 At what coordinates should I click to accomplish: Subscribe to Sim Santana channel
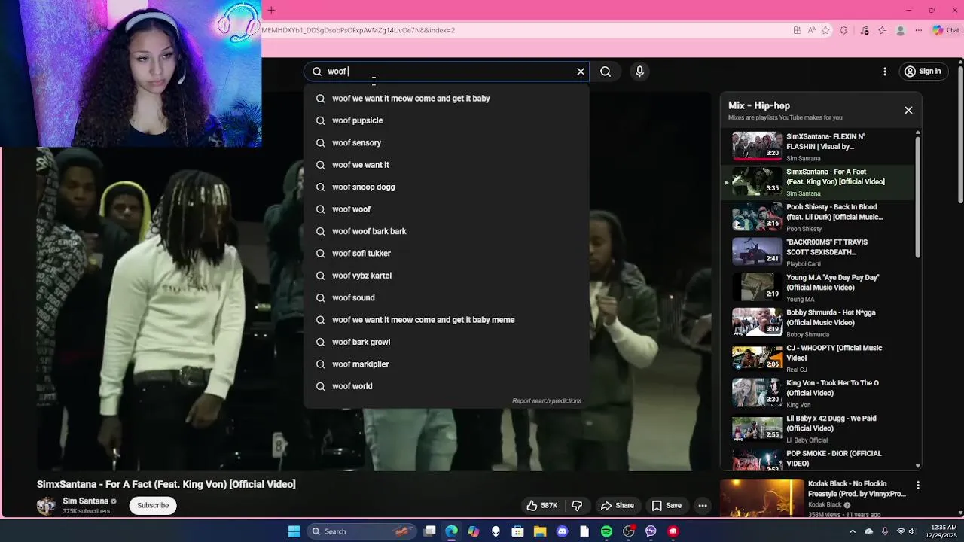pyautogui.click(x=153, y=505)
